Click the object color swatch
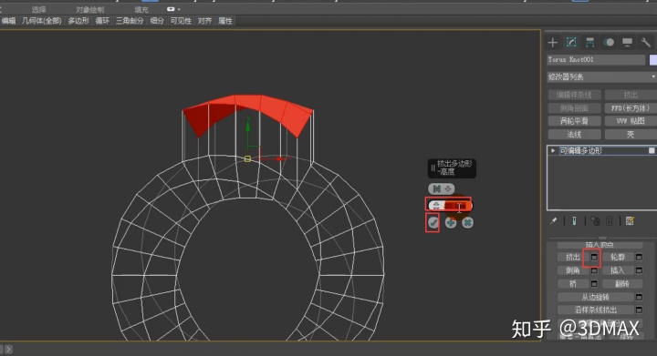Image resolution: width=657 pixels, height=356 pixels. 652,60
